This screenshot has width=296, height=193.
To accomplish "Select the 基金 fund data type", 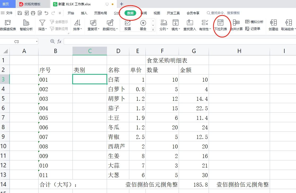I will tap(143, 25).
